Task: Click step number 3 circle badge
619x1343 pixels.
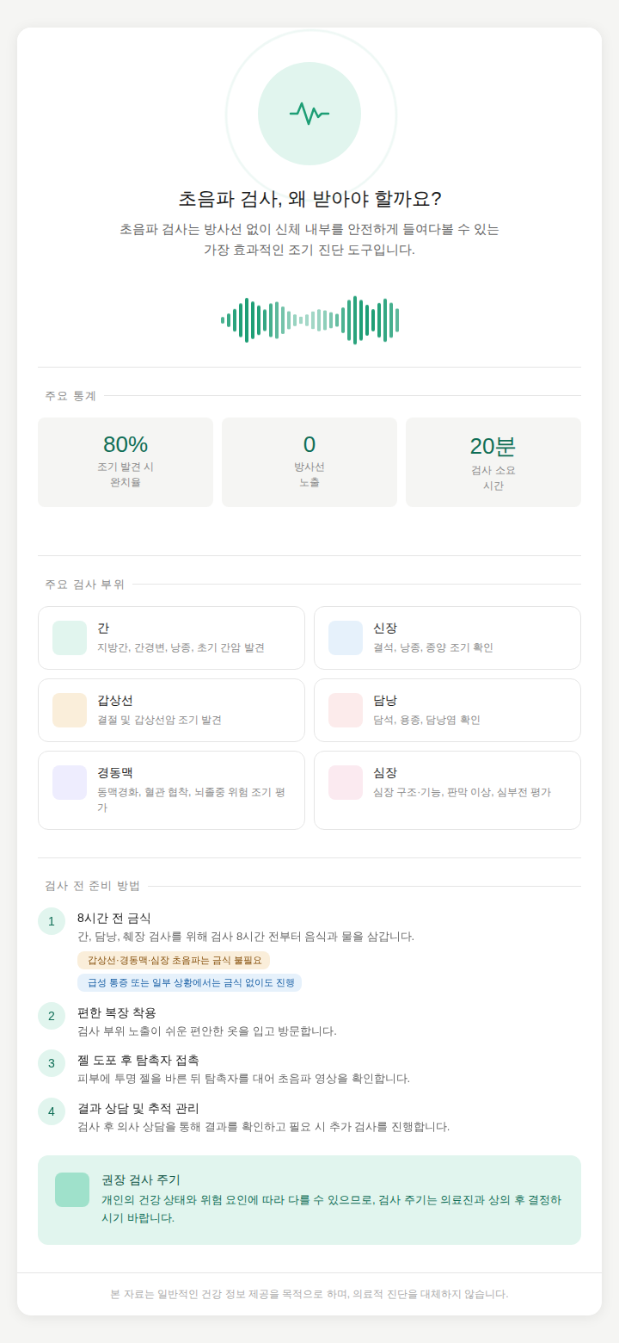Action: click(x=52, y=1063)
